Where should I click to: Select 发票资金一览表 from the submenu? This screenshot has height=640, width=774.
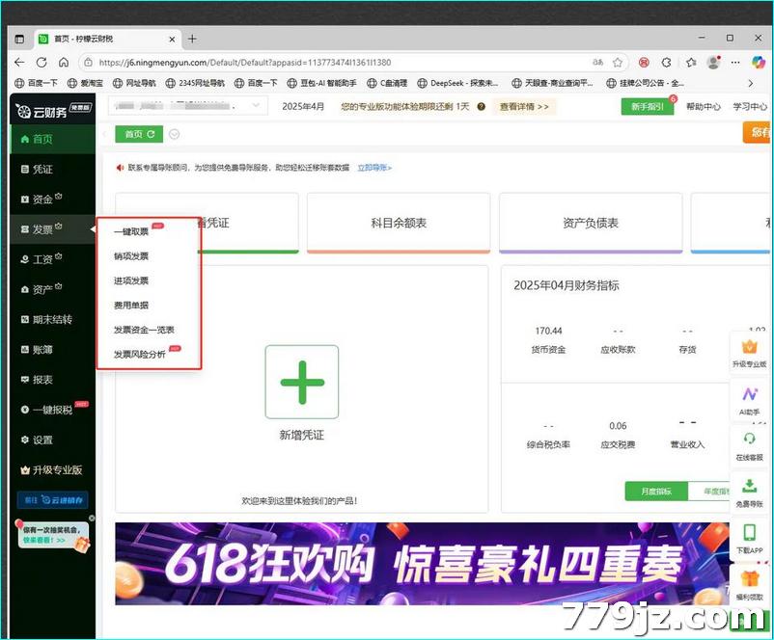tap(144, 330)
